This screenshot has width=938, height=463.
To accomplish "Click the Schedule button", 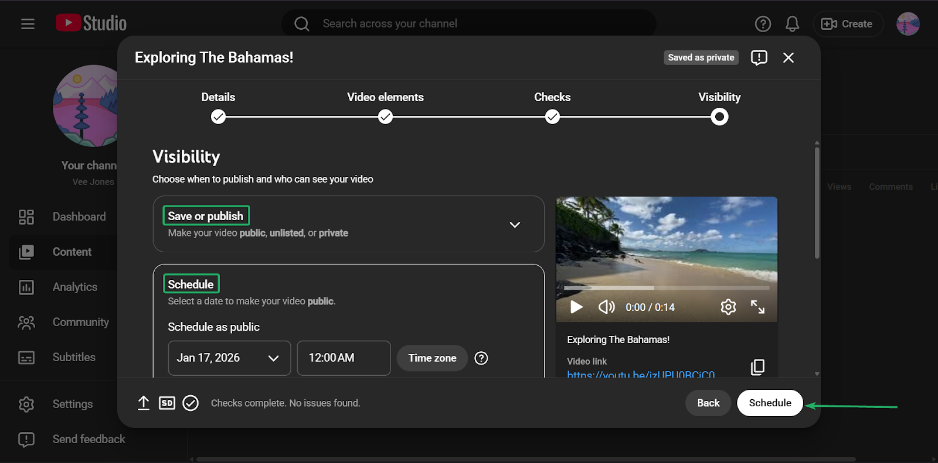I will pos(770,403).
